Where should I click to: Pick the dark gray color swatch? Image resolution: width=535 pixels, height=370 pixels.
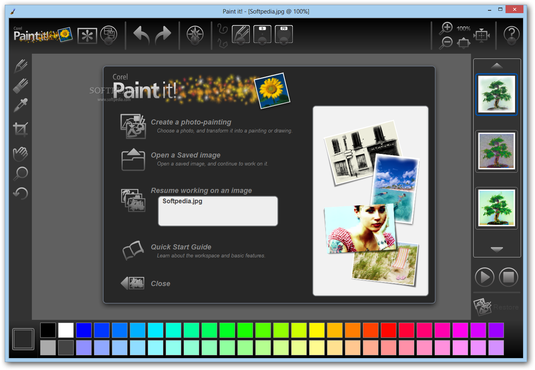[x=66, y=348]
